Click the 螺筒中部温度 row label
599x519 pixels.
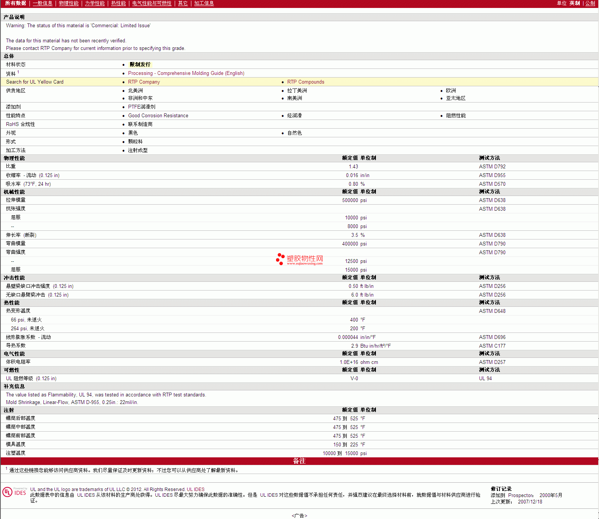point(20,427)
